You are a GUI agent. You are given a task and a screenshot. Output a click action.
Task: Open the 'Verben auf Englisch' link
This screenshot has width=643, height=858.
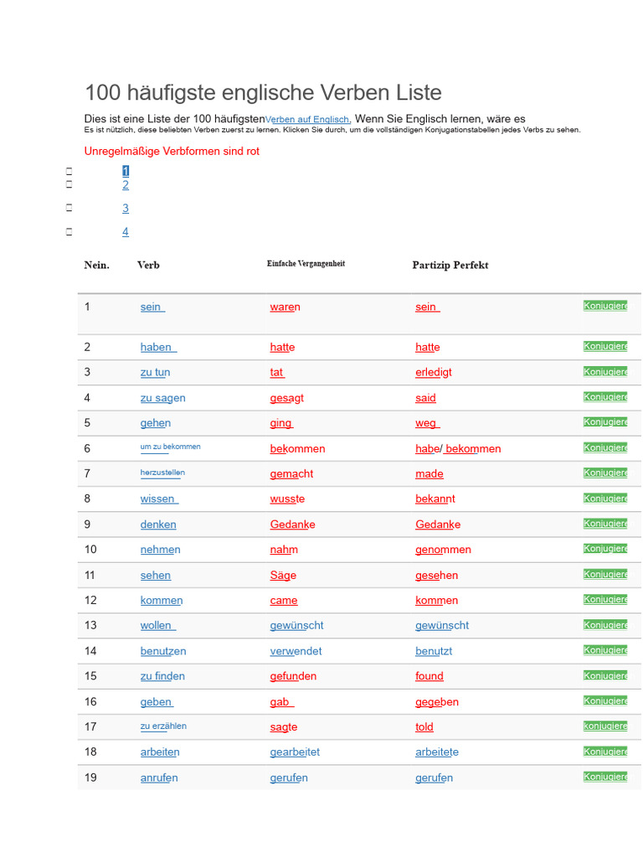[307, 120]
